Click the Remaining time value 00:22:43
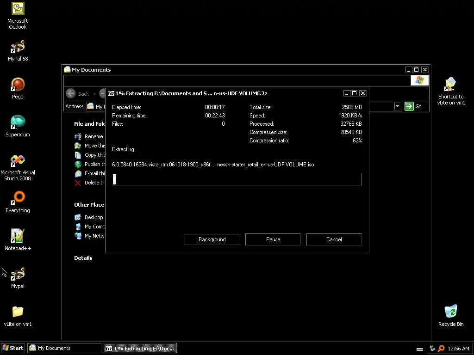The width and height of the screenshot is (474, 355). point(215,115)
